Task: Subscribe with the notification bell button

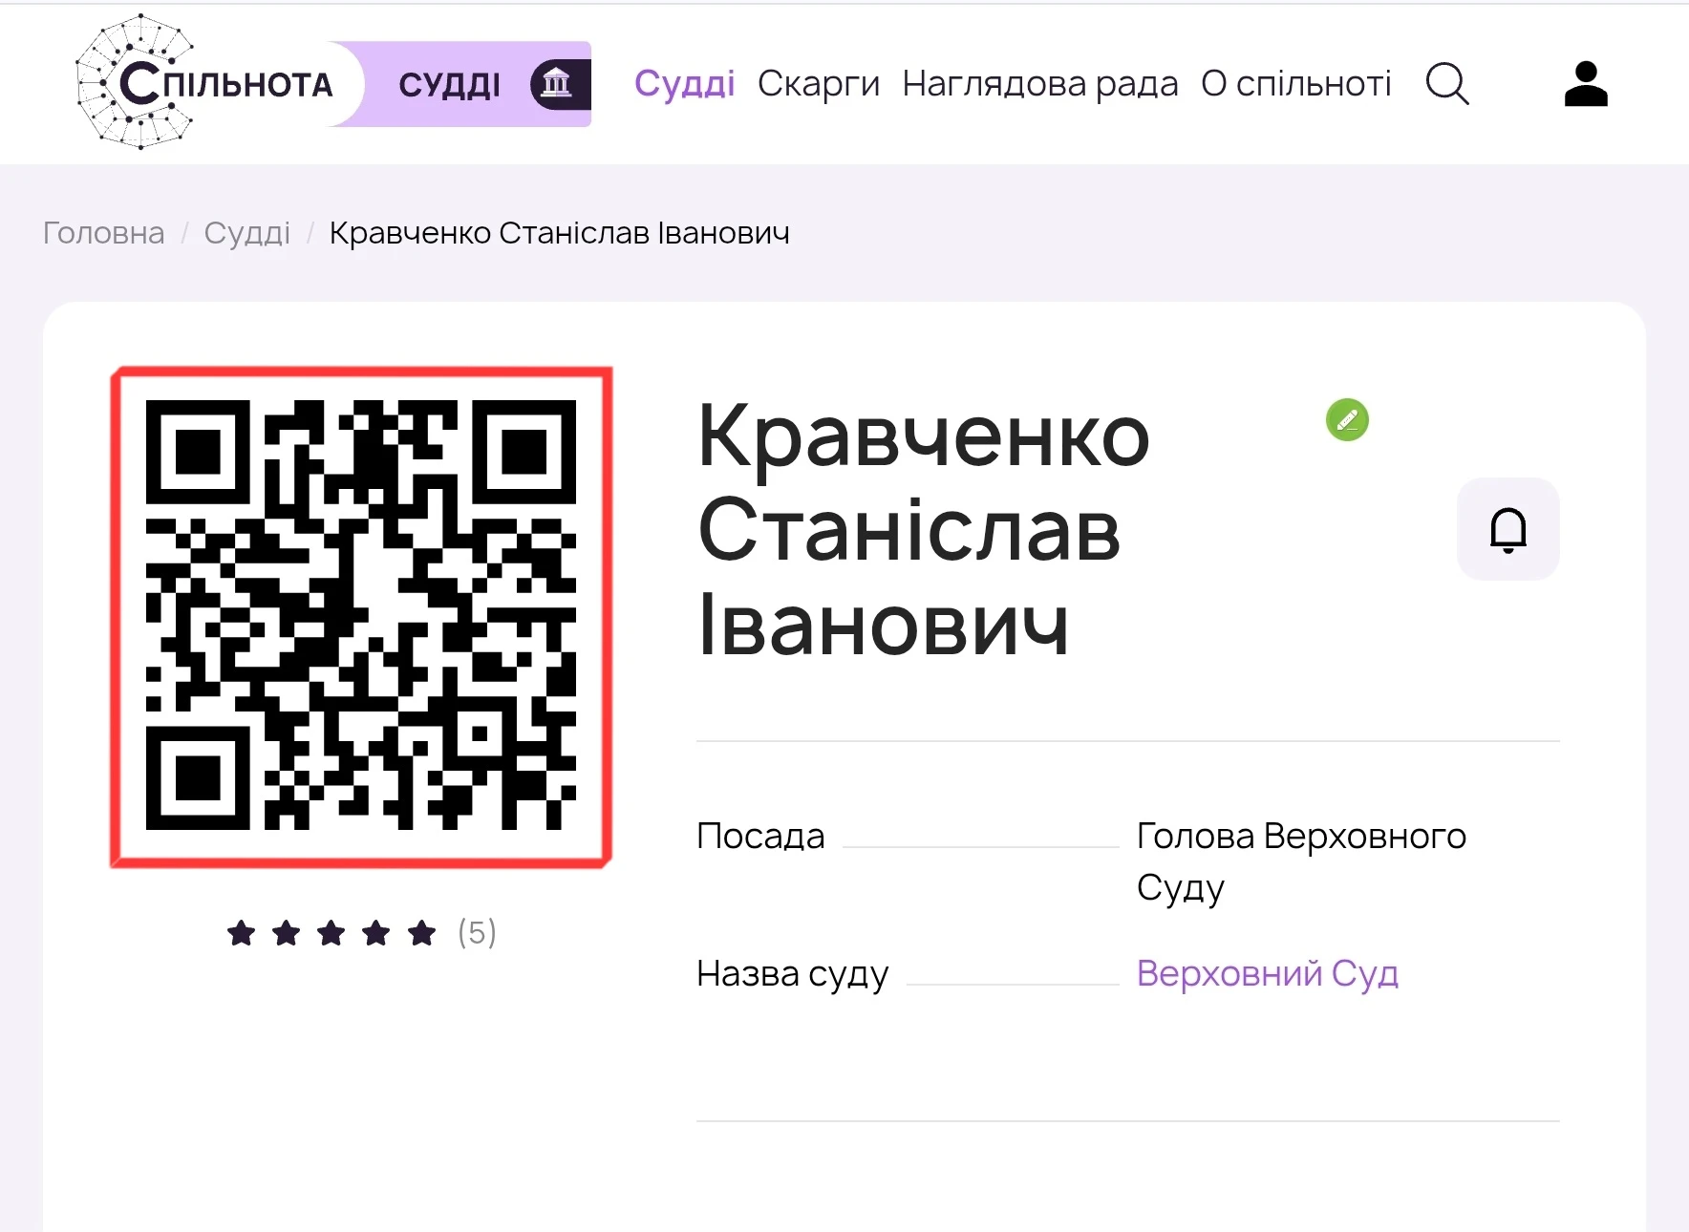Action: [x=1507, y=529]
